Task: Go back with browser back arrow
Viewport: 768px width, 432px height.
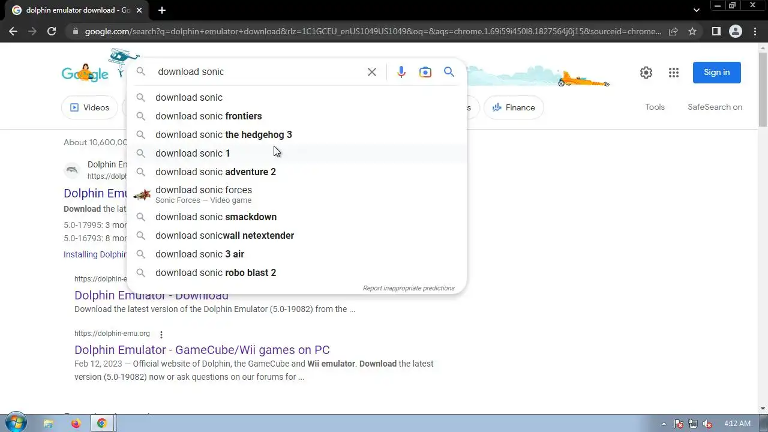Action: pos(13,31)
